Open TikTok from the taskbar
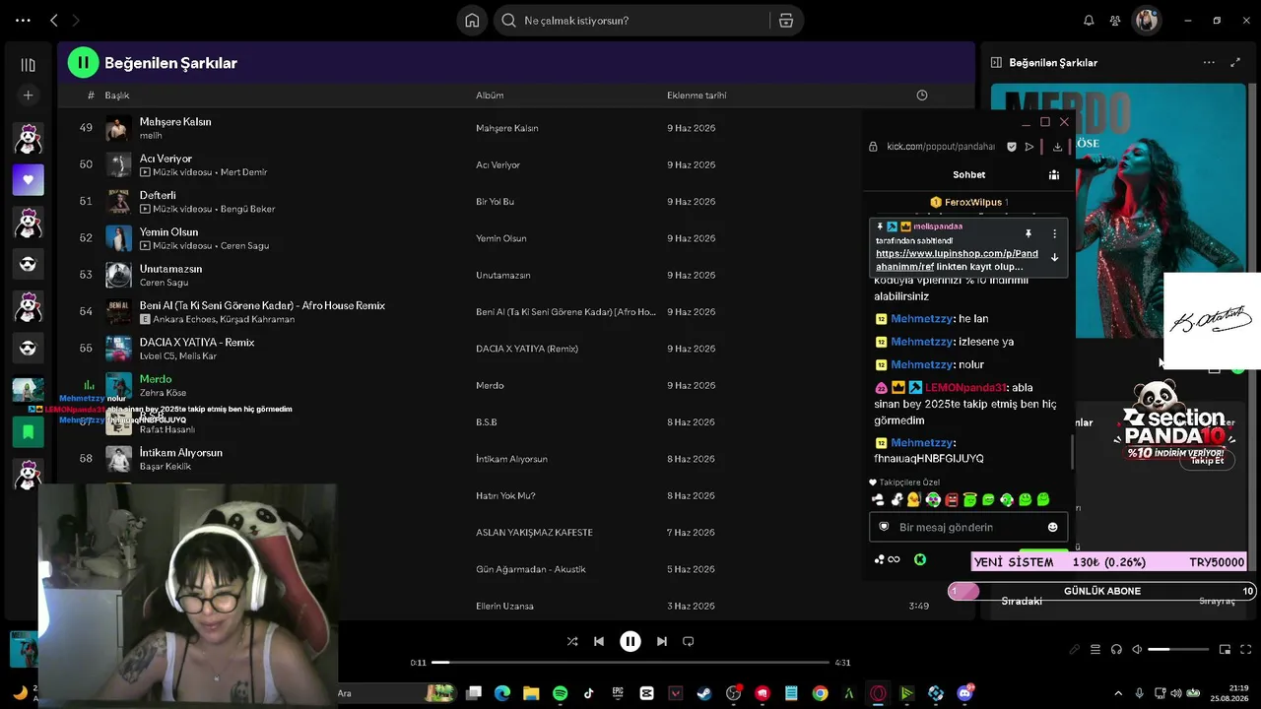1261x709 pixels. pos(588,693)
